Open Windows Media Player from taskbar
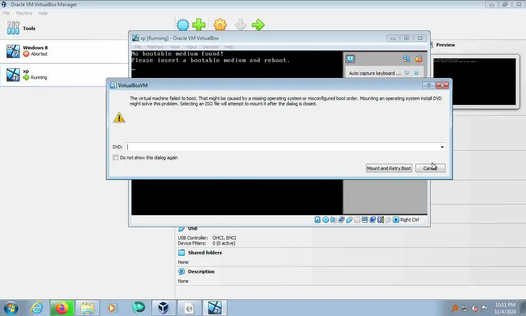Viewport: 526px width, 316px height. pos(112,308)
